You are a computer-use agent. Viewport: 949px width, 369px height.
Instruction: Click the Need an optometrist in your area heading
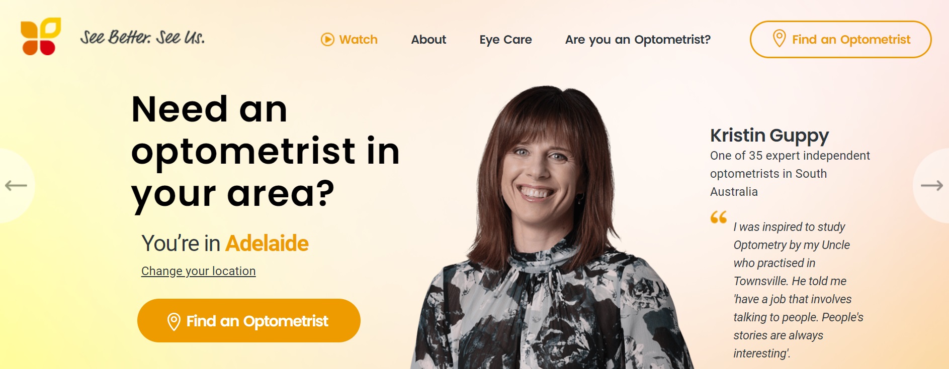click(x=265, y=152)
